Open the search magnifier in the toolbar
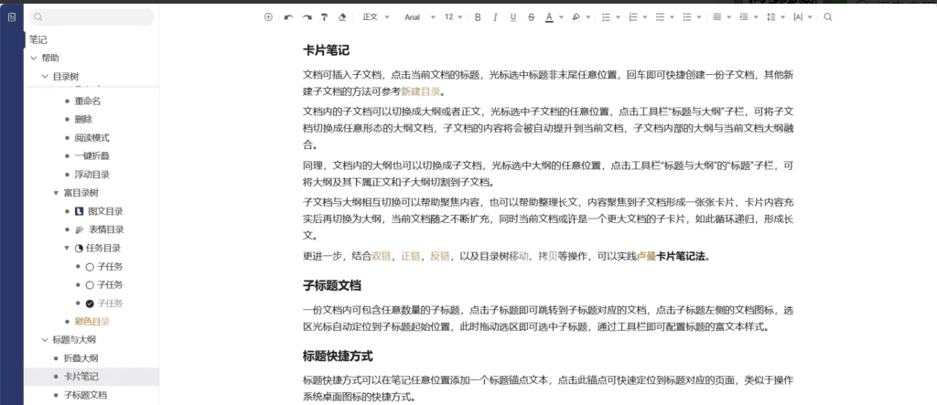Screen dimensions: 937x405 [x=828, y=17]
